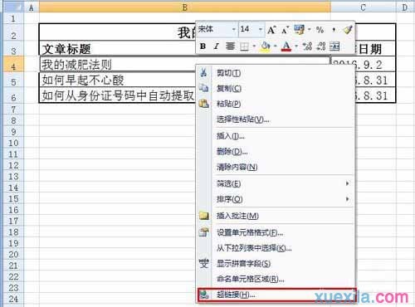415x307 pixels.
Task: Click the borders icon in mini toolbar
Action: (244, 46)
